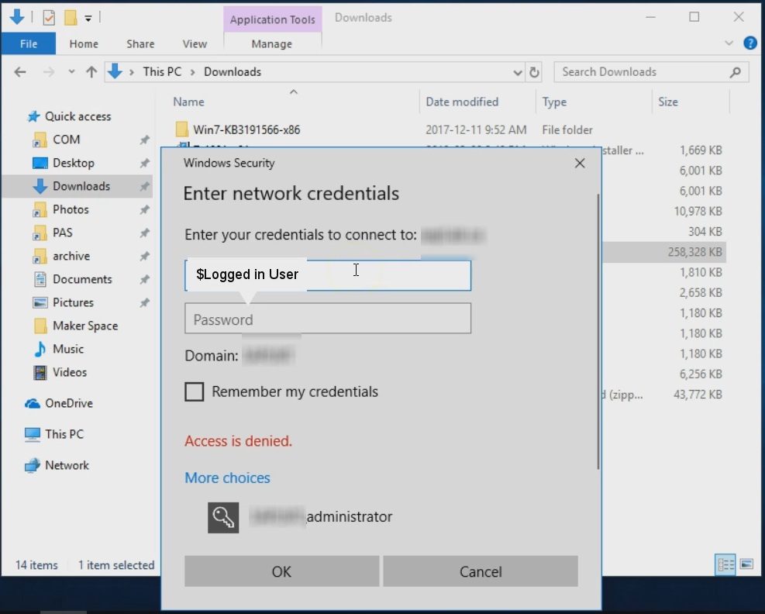The width and height of the screenshot is (765, 614).
Task: Unpin Downloads using its pin icon
Action: (x=144, y=186)
